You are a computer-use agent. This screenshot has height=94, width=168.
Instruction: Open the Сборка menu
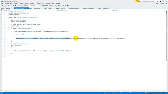pos(21,3)
